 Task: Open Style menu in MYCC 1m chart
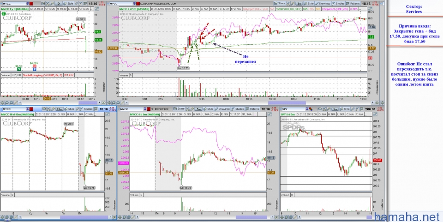[309, 3]
